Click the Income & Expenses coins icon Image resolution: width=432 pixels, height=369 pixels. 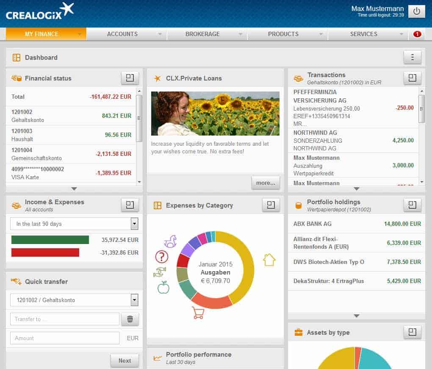16,205
